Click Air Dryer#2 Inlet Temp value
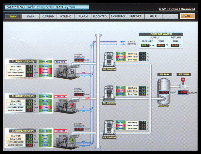The width and height of the screenshot is (201, 154). [x=142, y=88]
